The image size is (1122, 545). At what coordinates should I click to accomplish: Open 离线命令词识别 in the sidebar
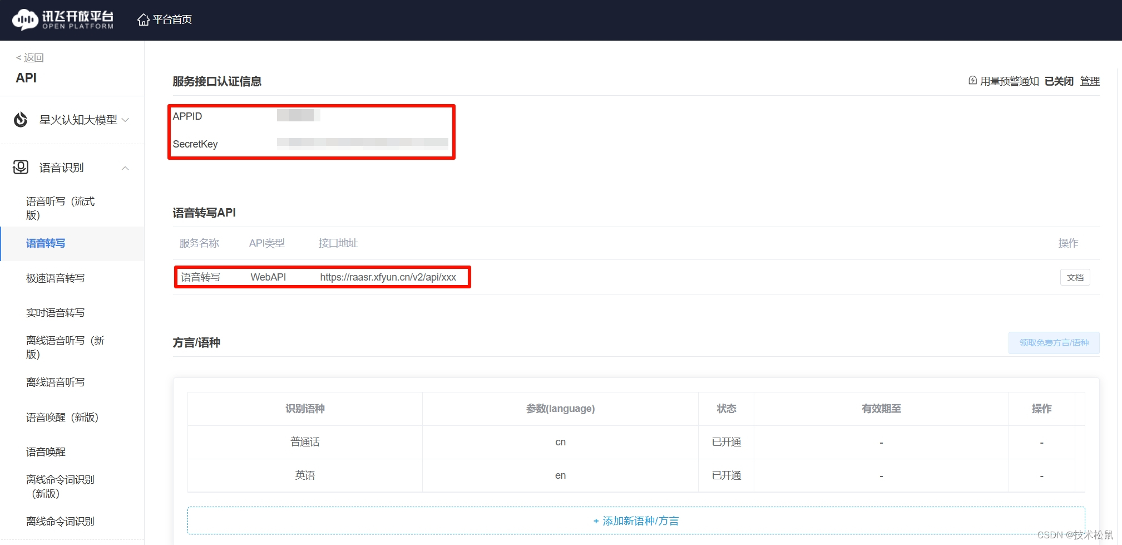pyautogui.click(x=60, y=521)
